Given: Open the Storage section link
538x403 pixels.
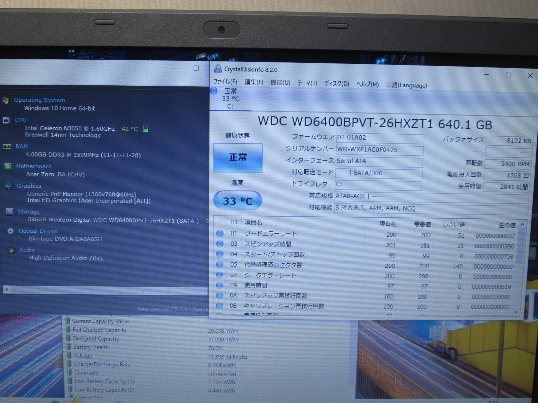Looking at the screenshot, I should click(x=29, y=212).
